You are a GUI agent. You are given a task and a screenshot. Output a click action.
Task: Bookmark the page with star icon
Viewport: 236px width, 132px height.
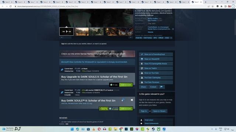[212, 7]
